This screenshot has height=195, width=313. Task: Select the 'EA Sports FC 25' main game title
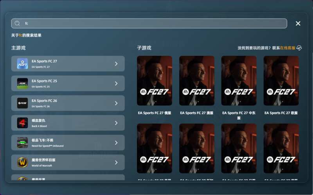(44, 81)
